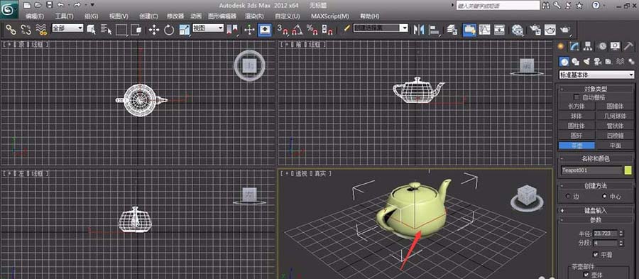Click the Redo arrow icon
Screen dimensions: 639x279
77,5
